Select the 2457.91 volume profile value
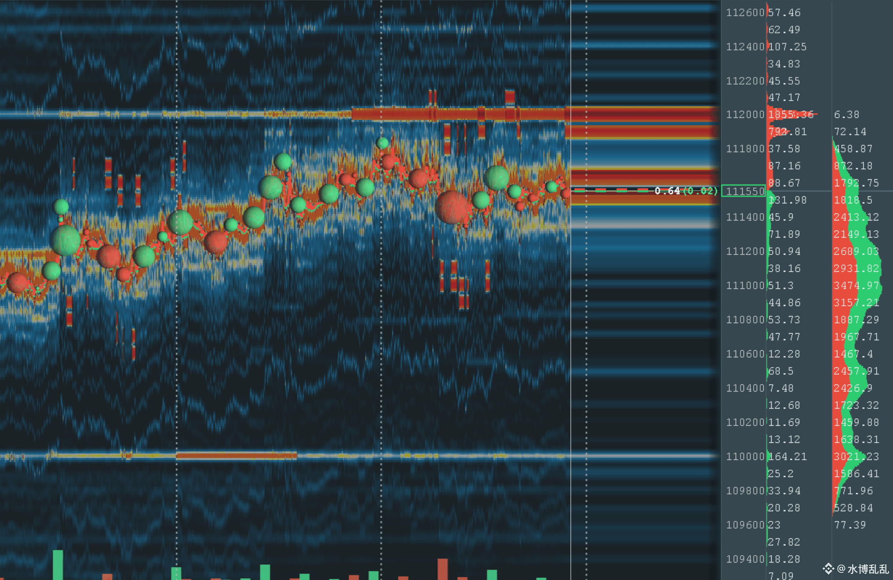Screen dimensions: 893x580 pyautogui.click(x=857, y=371)
